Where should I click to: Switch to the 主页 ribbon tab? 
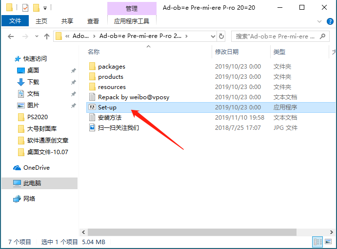coord(41,21)
